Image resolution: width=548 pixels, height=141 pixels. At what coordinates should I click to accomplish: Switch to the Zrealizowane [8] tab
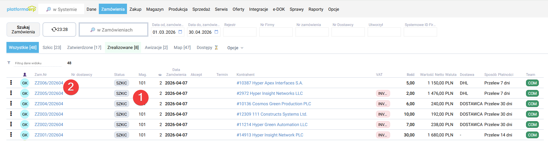point(123,47)
